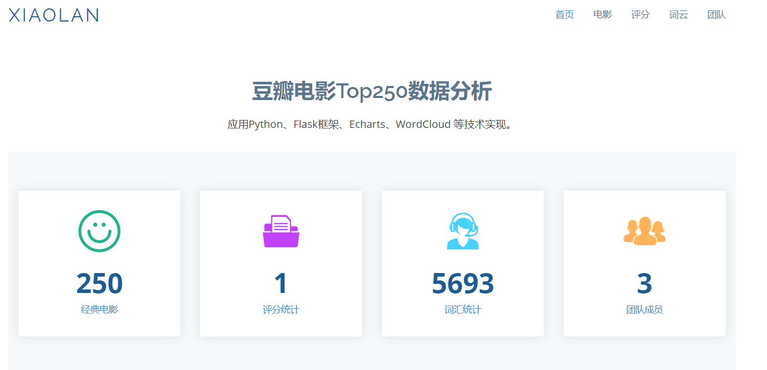Click the 经典电影 label link
Viewport: 767px width, 370px height.
(x=99, y=309)
